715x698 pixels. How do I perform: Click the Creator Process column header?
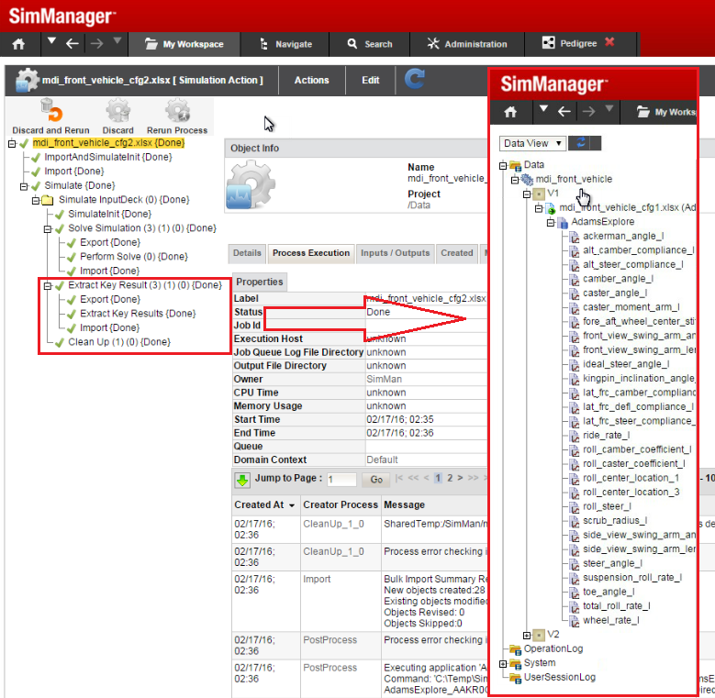click(341, 504)
